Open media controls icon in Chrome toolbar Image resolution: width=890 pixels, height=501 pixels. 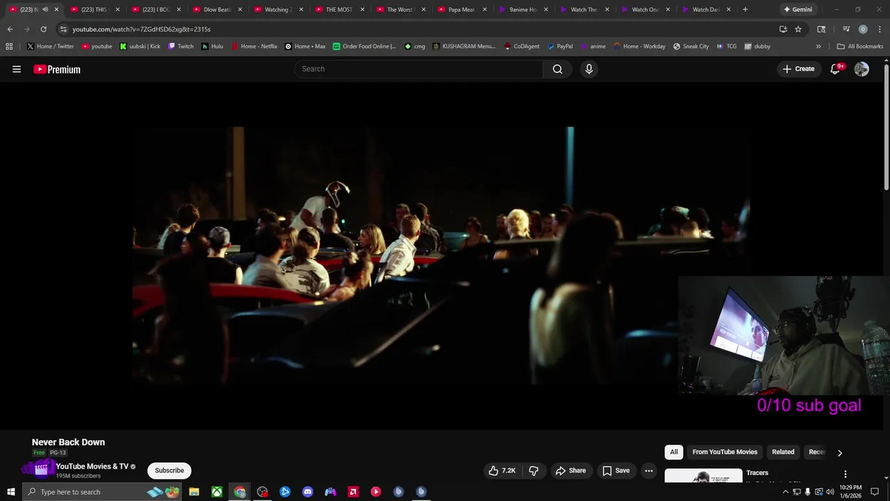(846, 29)
